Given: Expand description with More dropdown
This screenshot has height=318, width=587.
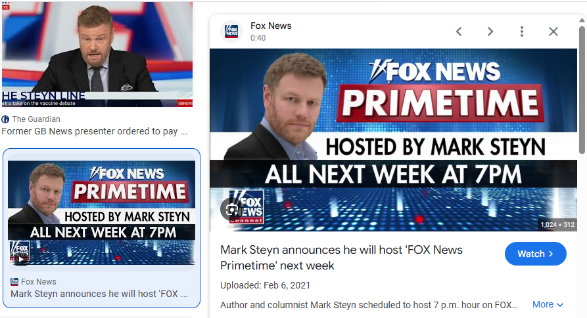Looking at the screenshot, I should tap(548, 305).
